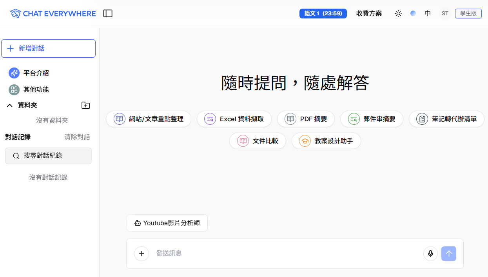Screen dimensions: 488x277
Task: Open attachment menu with plus circle
Action: [x=142, y=253]
